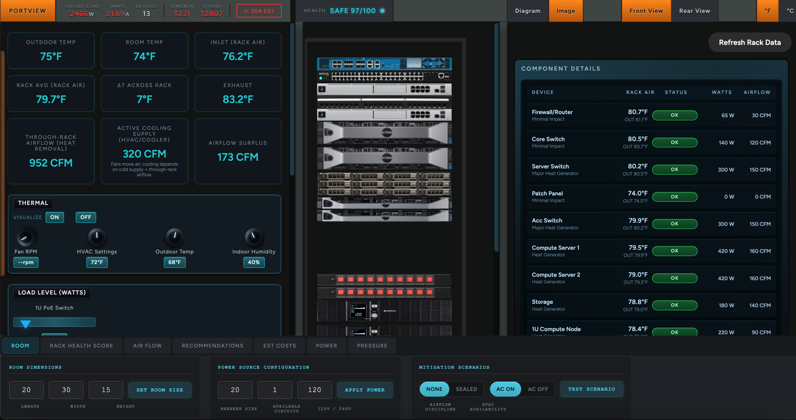796x420 pixels.
Task: Click the 30A EST warning indicator
Action: (x=259, y=10)
